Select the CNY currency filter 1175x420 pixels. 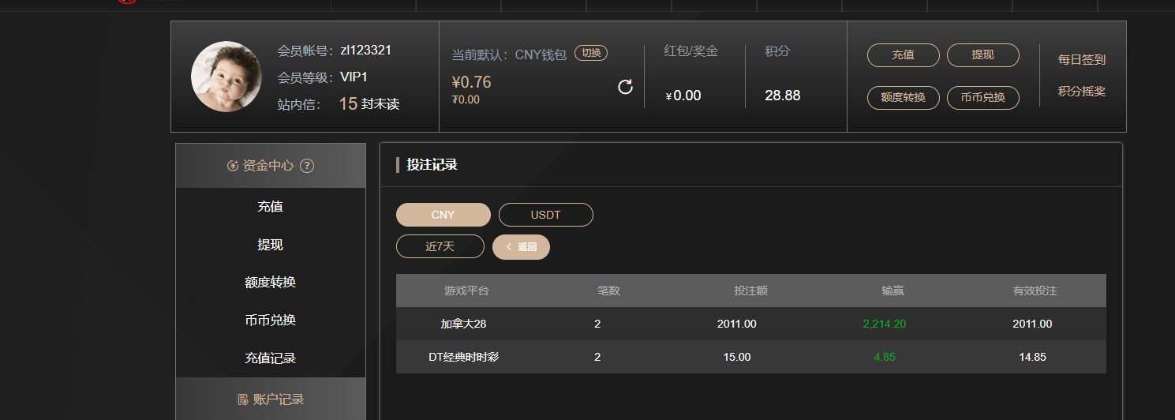[443, 215]
